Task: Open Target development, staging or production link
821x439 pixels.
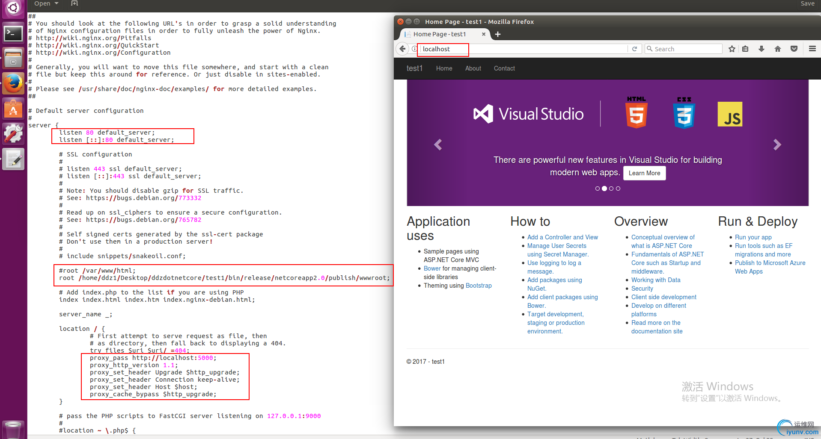Action: click(x=556, y=323)
